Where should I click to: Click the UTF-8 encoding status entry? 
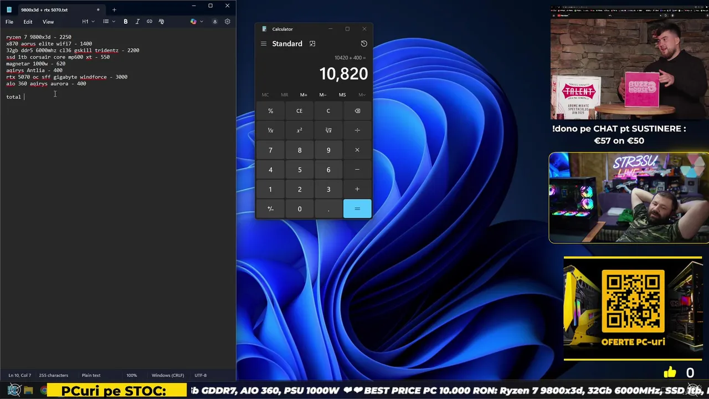pyautogui.click(x=201, y=375)
